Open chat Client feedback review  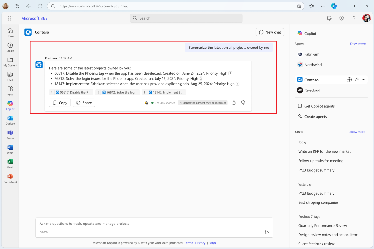[316, 244]
